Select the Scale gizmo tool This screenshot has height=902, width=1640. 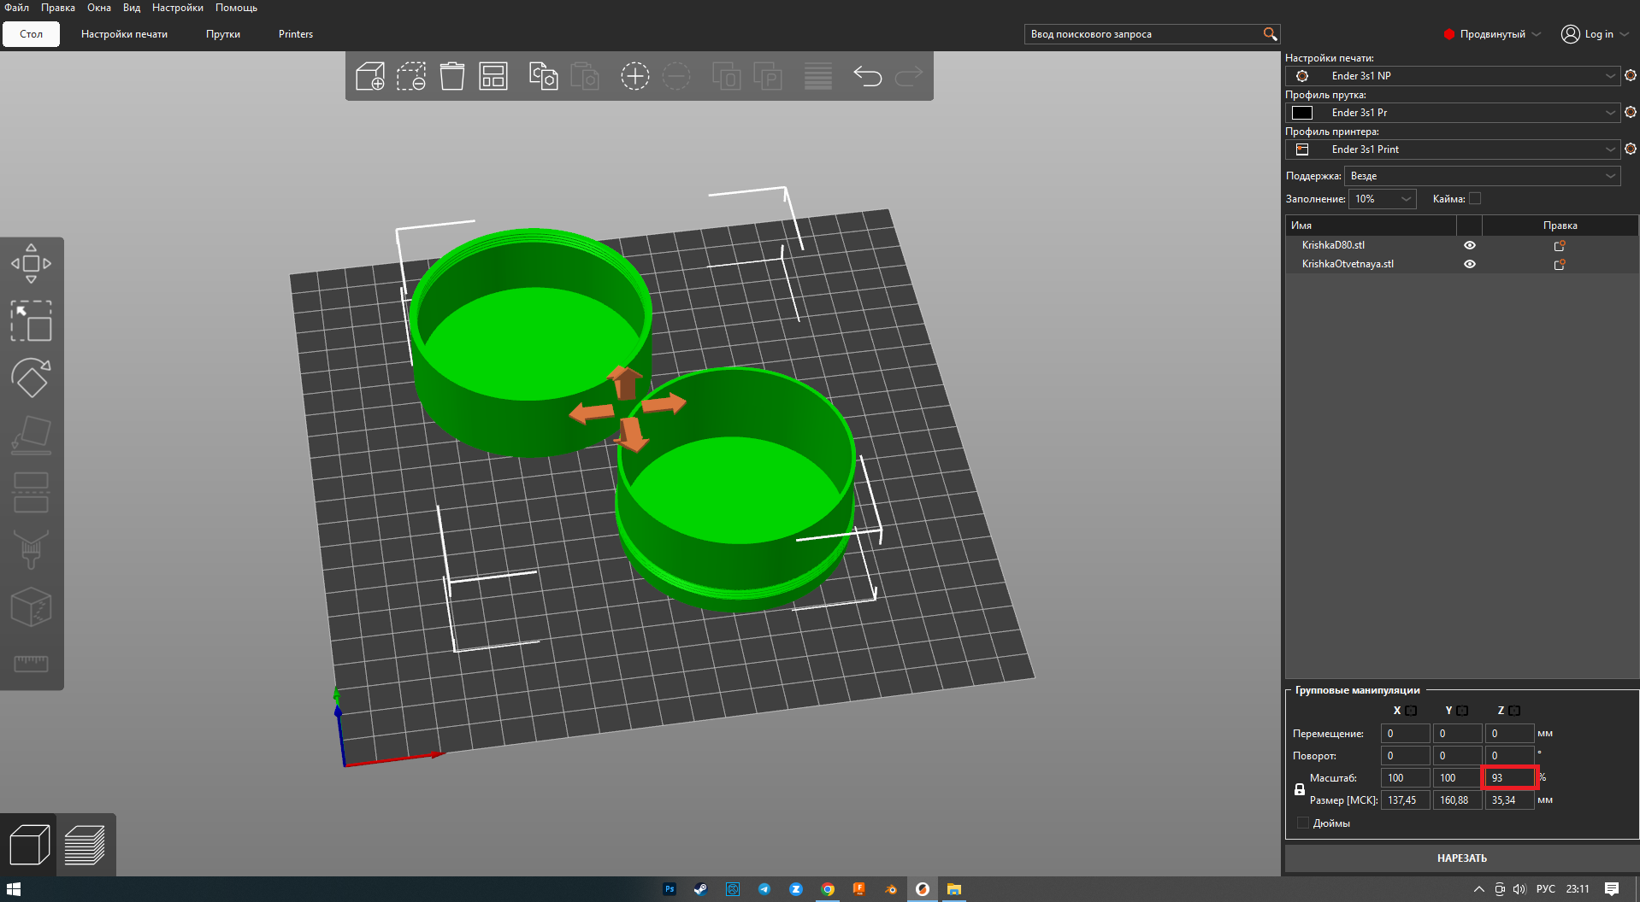click(x=31, y=321)
